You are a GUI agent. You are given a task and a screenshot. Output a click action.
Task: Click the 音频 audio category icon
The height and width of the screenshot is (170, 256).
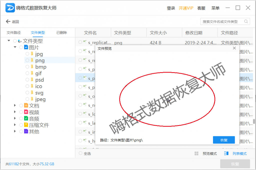pyautogui.click(x=26, y=118)
